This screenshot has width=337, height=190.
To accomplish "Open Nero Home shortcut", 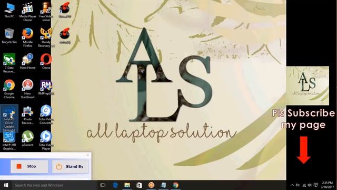I will (x=27, y=62).
